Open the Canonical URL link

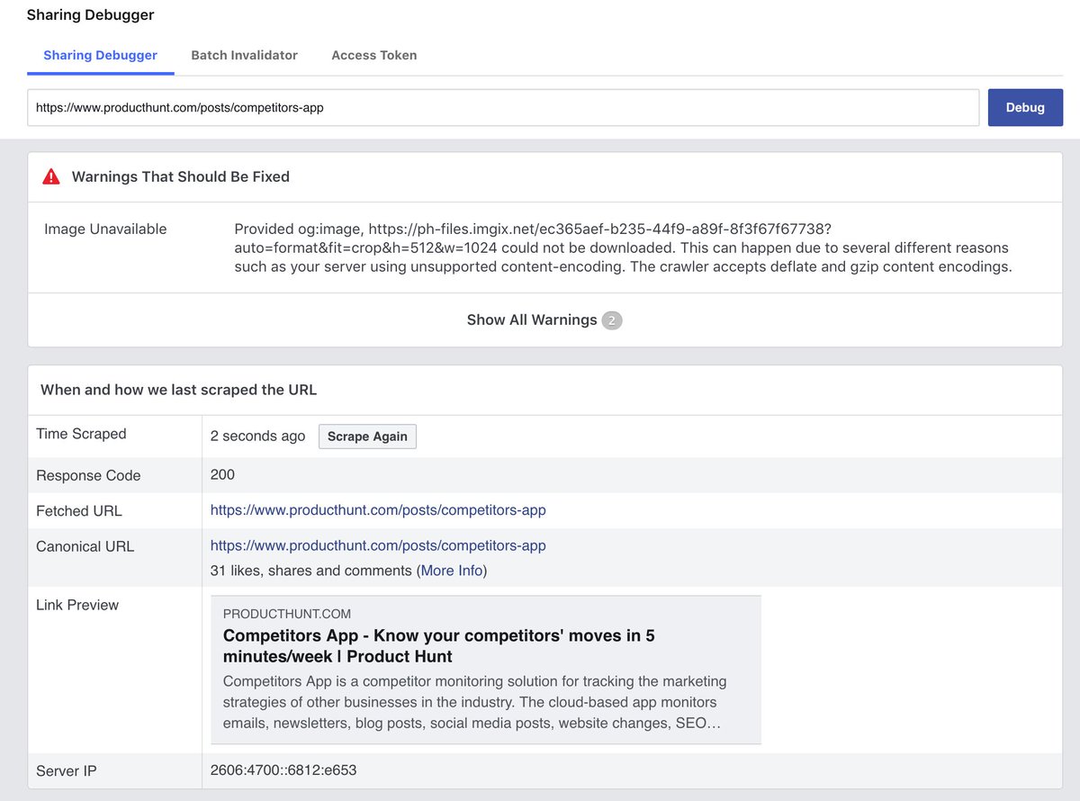point(378,545)
